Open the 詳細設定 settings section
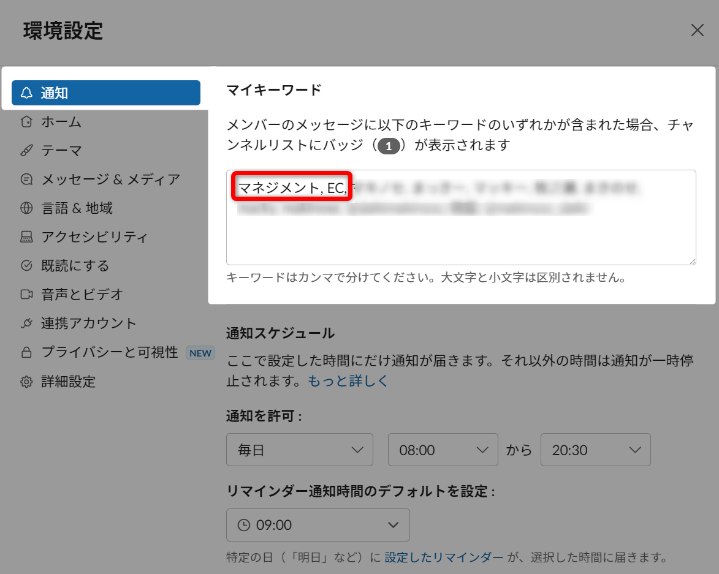The width and height of the screenshot is (719, 574). coord(68,382)
